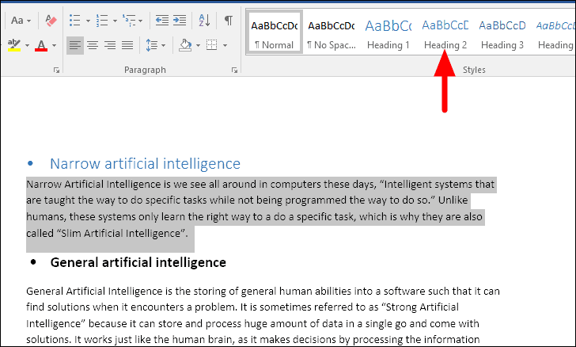Image resolution: width=576 pixels, height=347 pixels.
Task: Click the line starting 'humans, these systems only learn'
Action: 254,217
